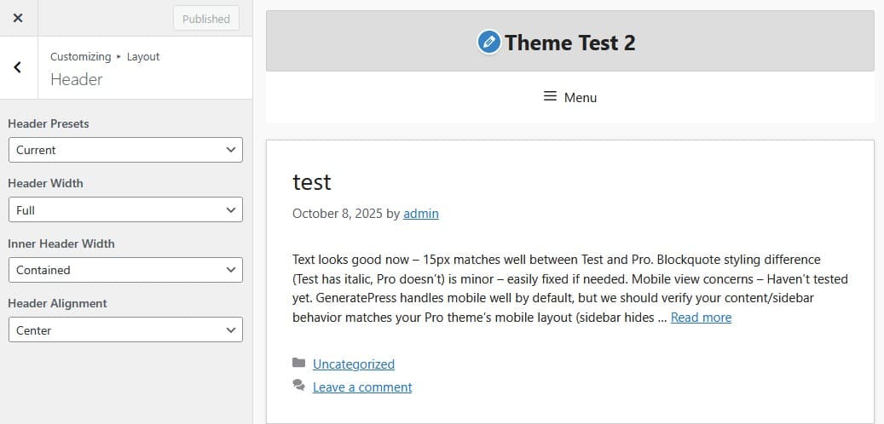Open the Header Alignment dropdown showing Center

click(125, 329)
